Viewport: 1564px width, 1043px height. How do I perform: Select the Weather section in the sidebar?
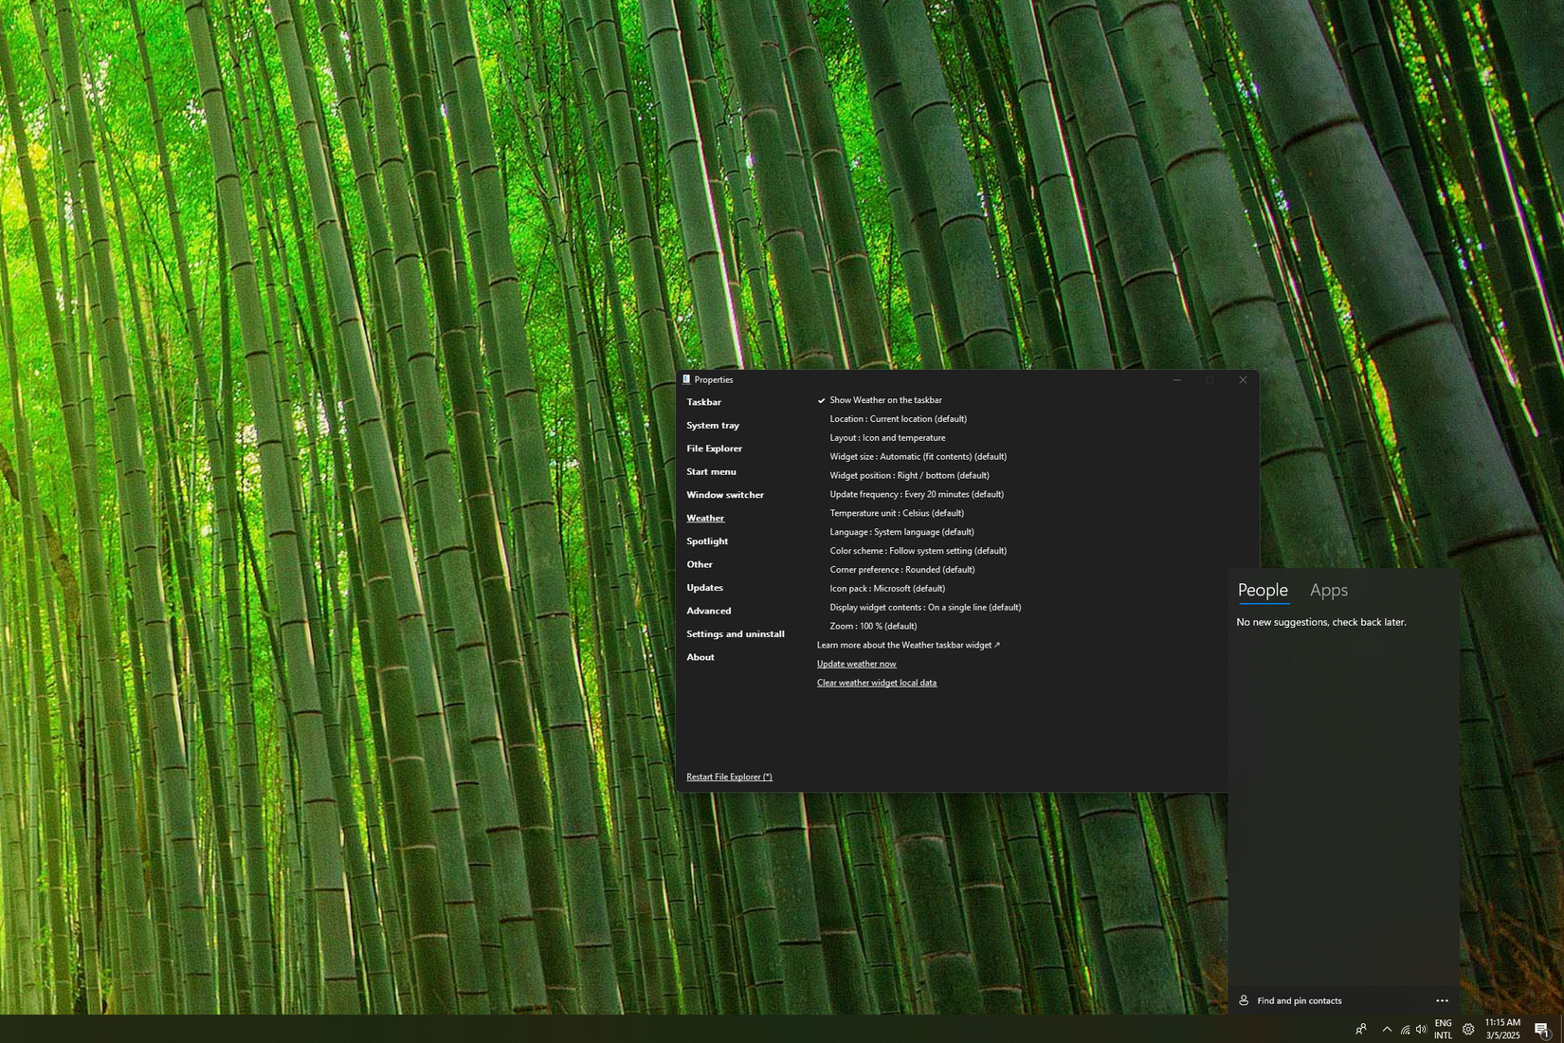click(705, 518)
